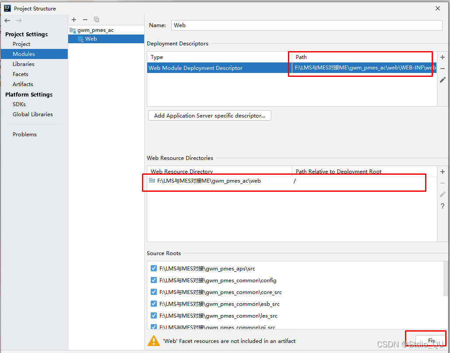Go forward with the right arrow icon
The height and width of the screenshot is (353, 450).
click(19, 21)
